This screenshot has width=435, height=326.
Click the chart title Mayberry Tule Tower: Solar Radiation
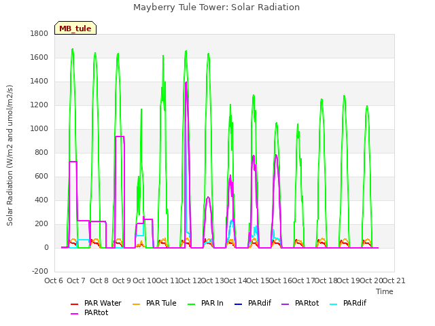click(216, 7)
